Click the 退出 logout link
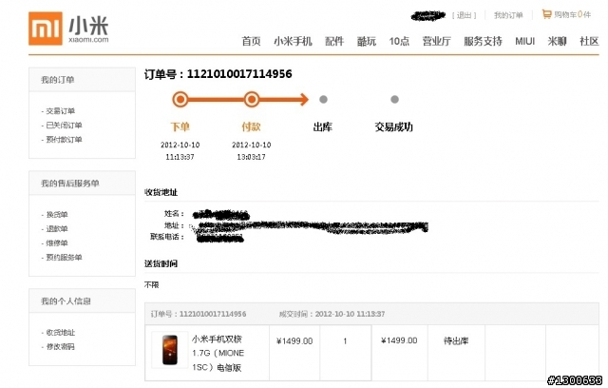The height and width of the screenshot is (388, 608). click(x=464, y=15)
